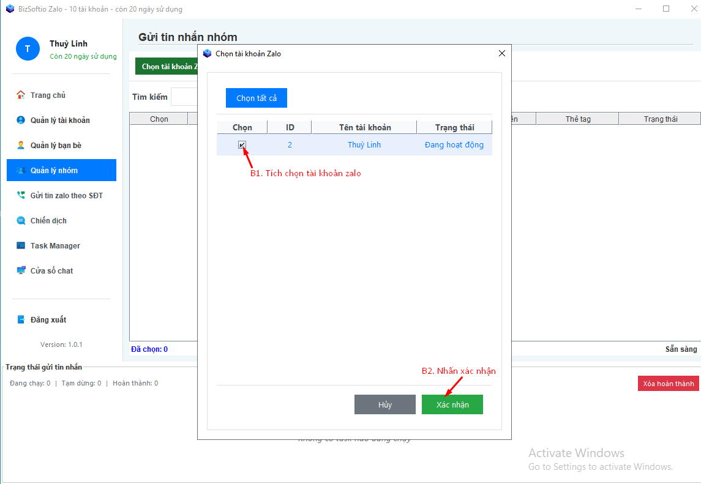
Task: Click the Đăng xuất logout icon
Action: [21, 319]
